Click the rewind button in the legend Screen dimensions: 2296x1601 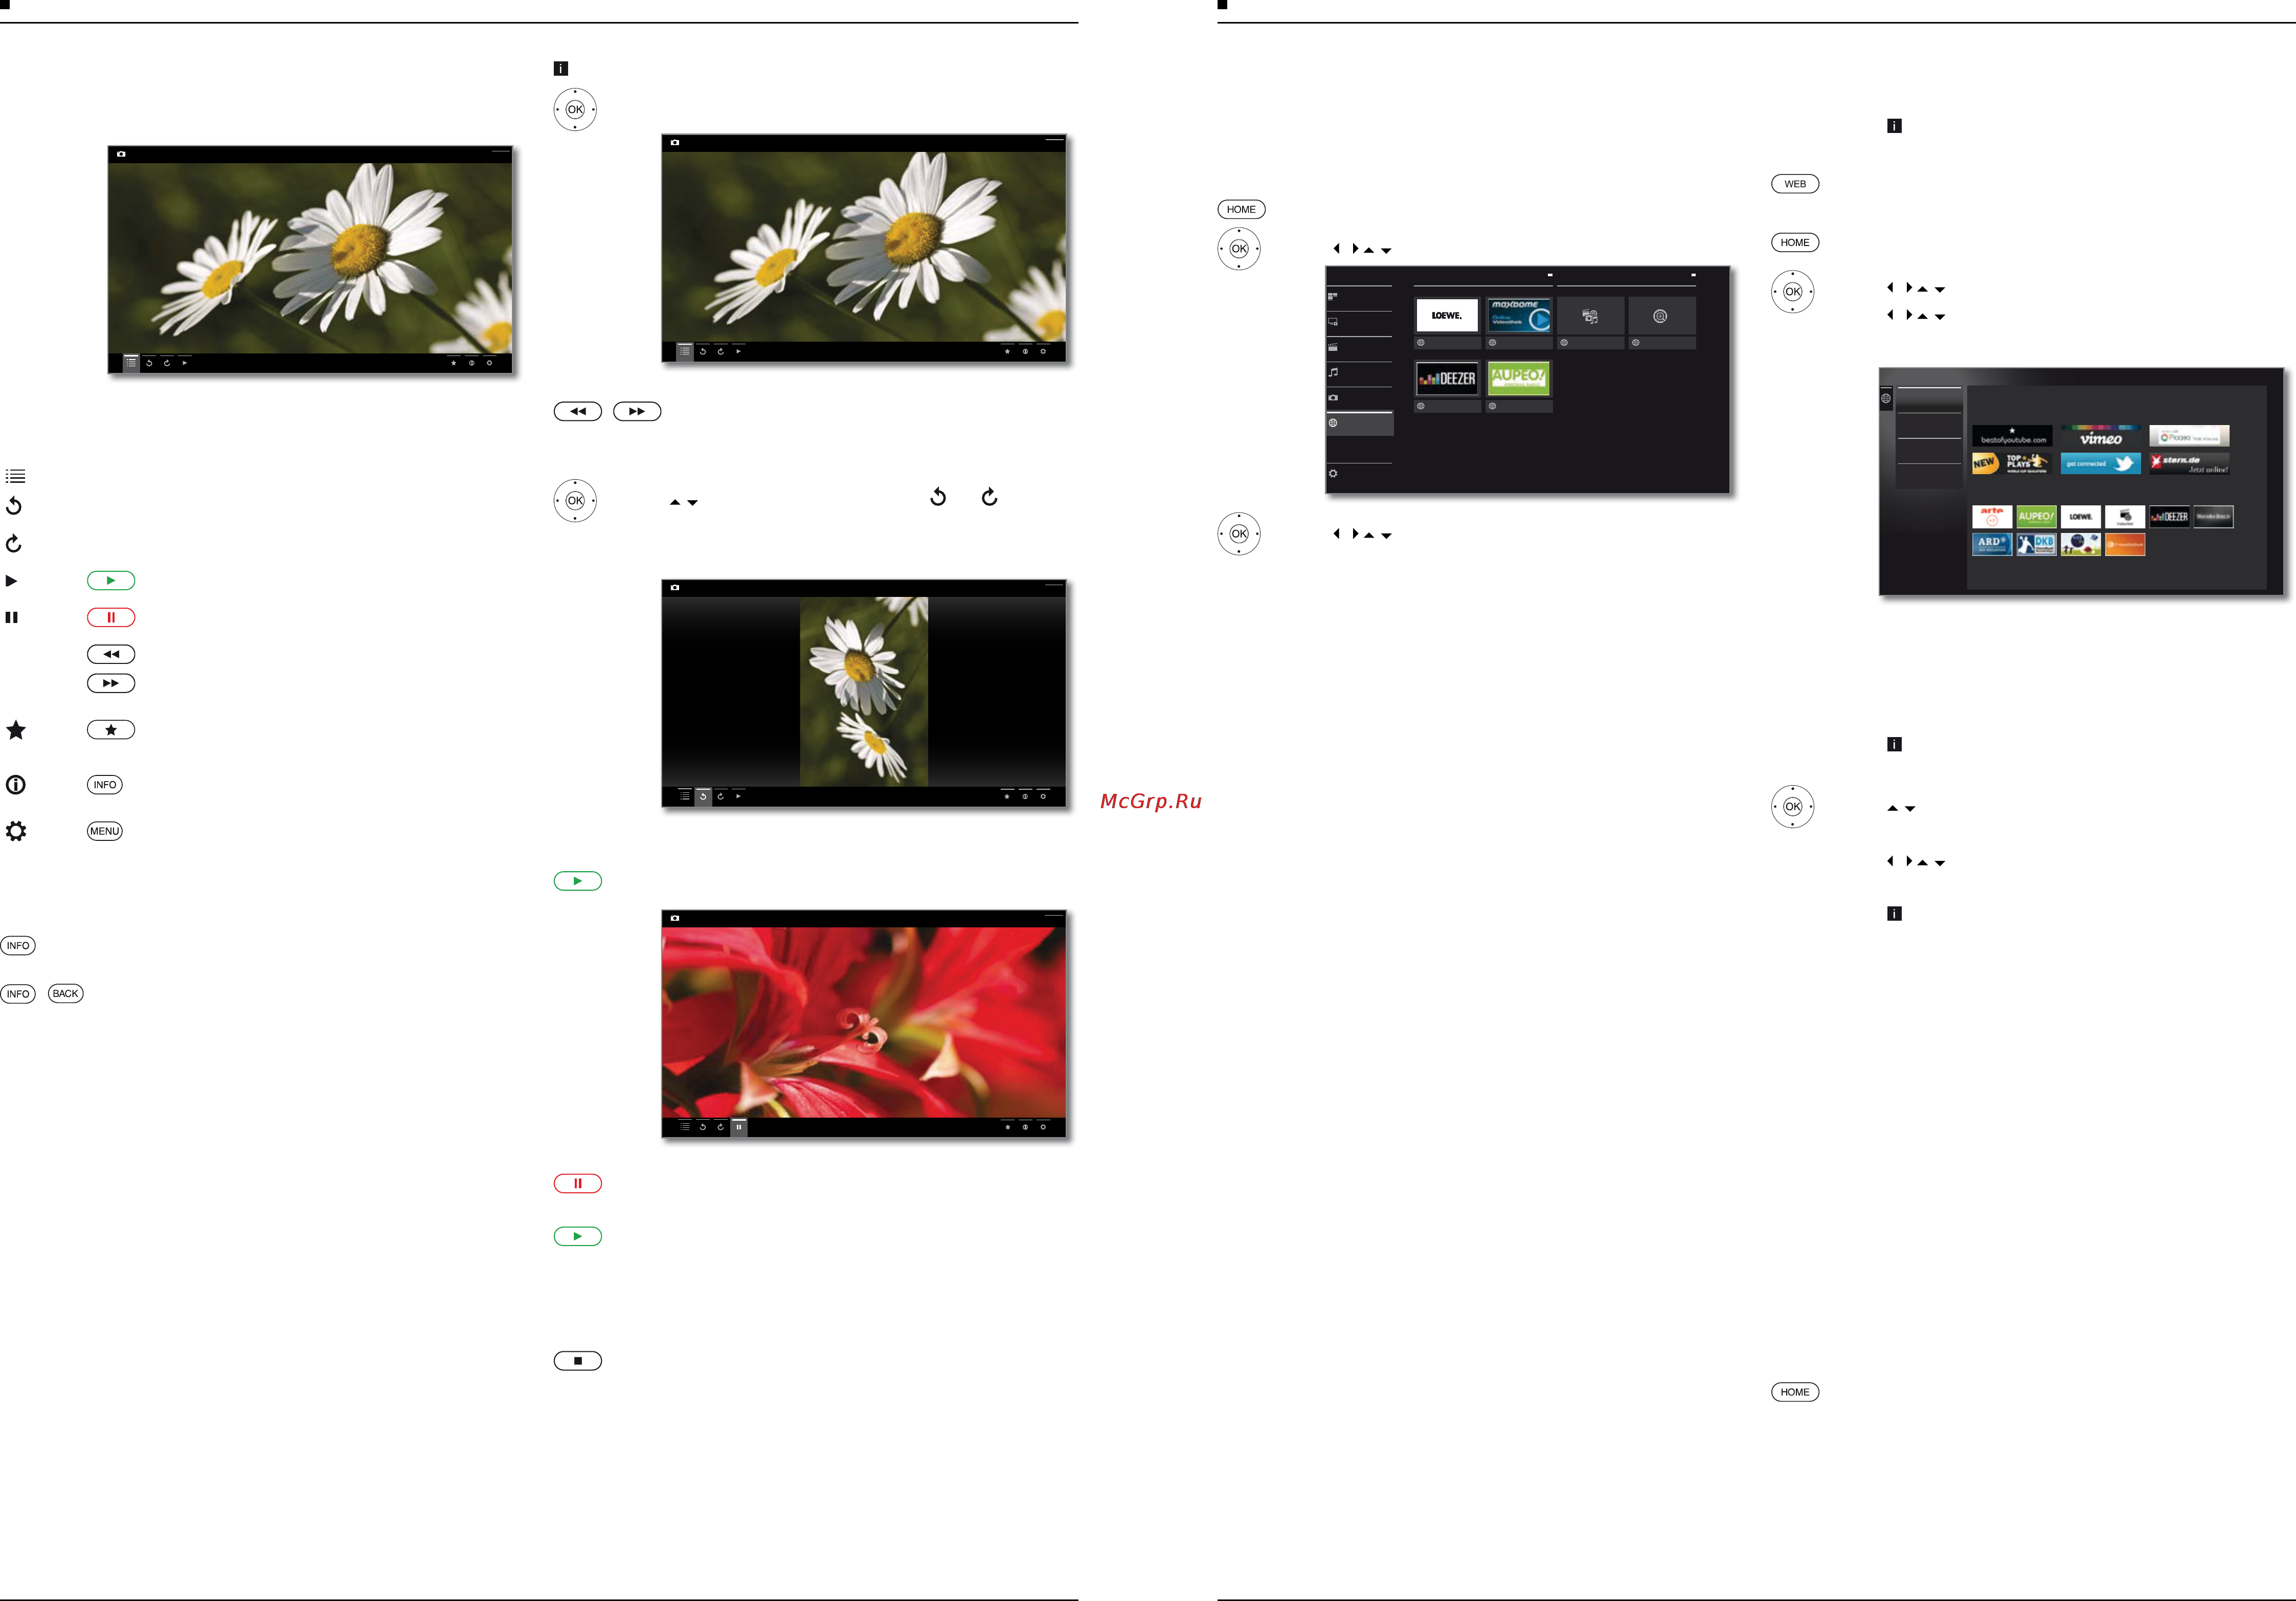coord(111,654)
